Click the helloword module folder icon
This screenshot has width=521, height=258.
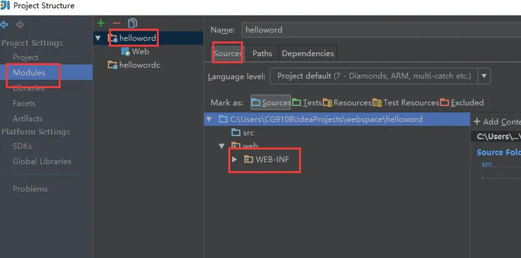pos(113,38)
